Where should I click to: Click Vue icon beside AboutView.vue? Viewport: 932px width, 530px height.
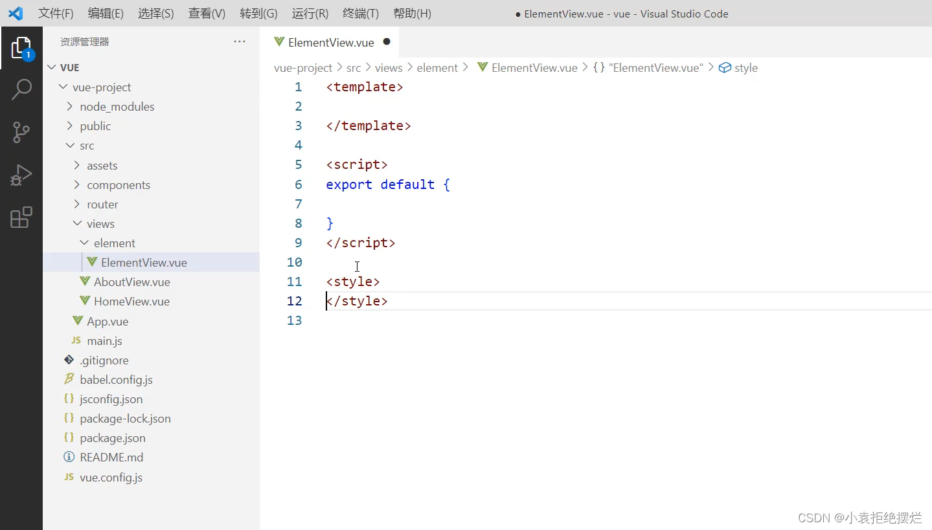(85, 282)
